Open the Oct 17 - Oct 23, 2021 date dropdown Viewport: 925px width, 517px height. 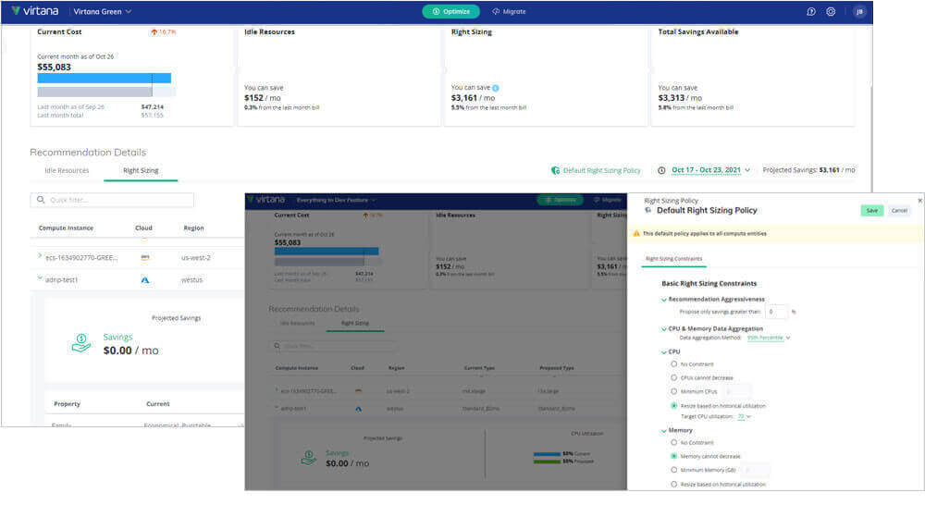(710, 170)
